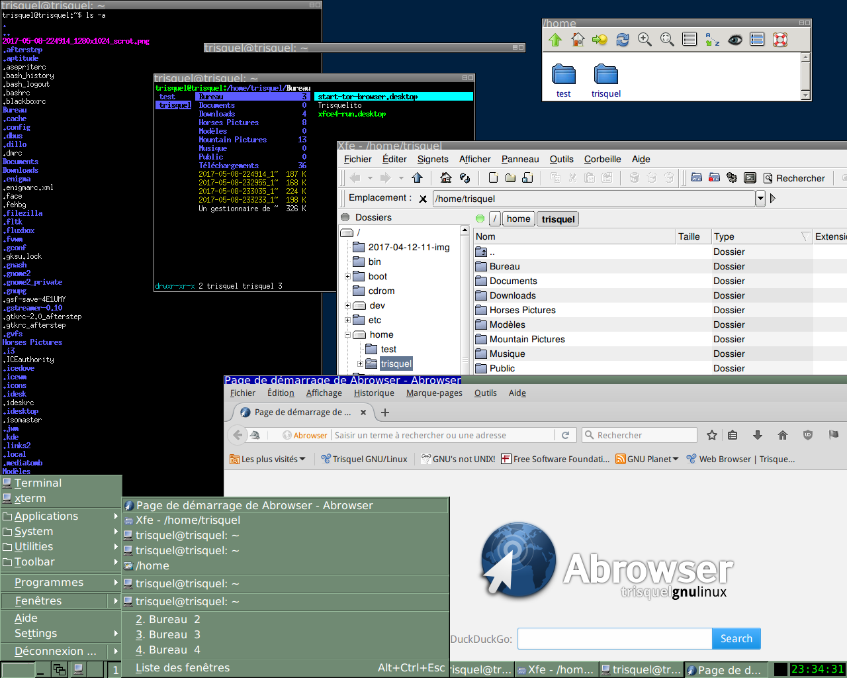Screen dimensions: 847x678
Task: Open GNU Planet bookmark dropdown
Action: [647, 459]
